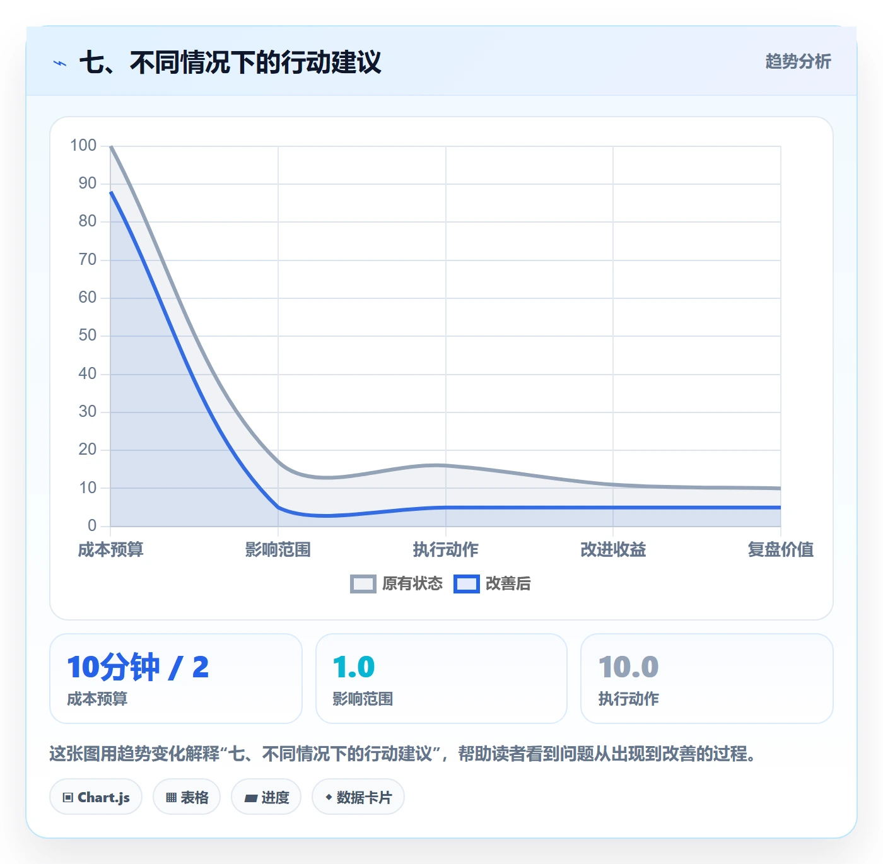This screenshot has width=883, height=864.
Task: Click the 数据卡片 chip's diamond icon
Action: pos(329,797)
